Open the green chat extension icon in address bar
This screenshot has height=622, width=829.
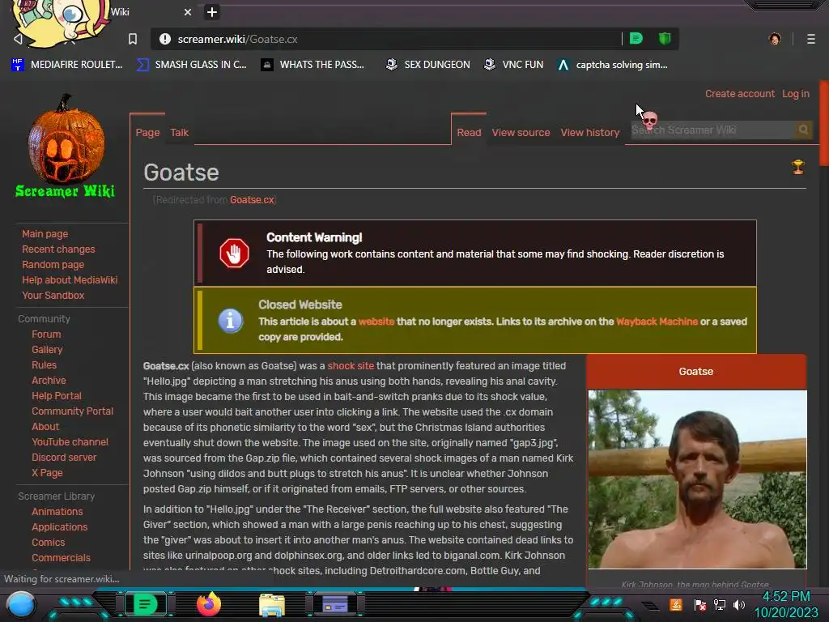click(636, 39)
